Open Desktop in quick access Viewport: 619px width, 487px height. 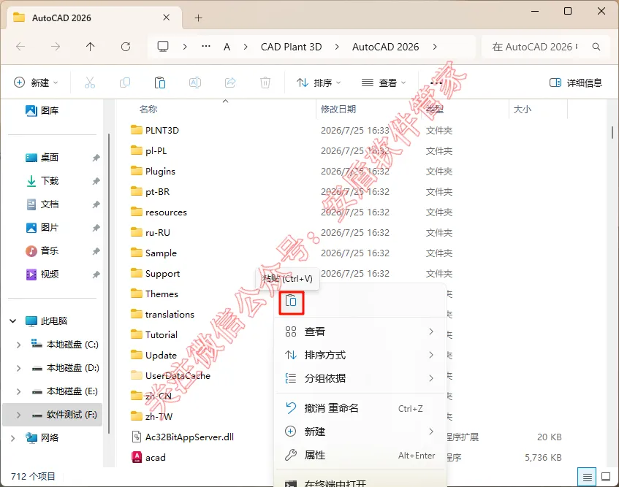(42, 157)
